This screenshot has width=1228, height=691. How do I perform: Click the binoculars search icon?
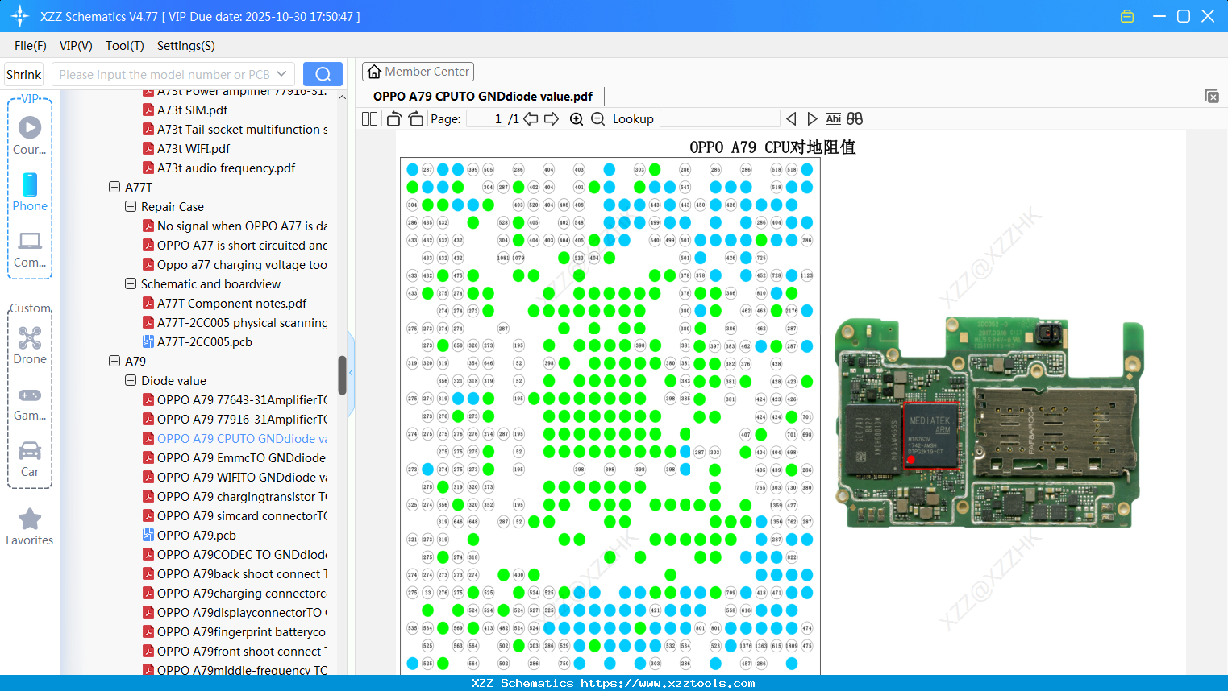coord(855,119)
